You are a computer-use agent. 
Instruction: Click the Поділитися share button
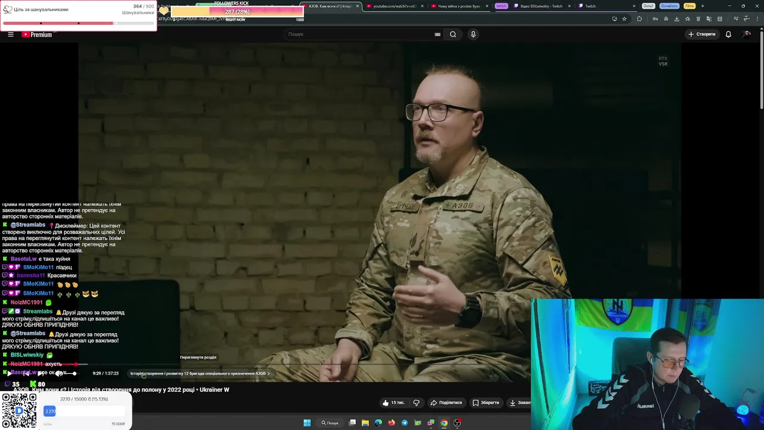click(446, 403)
